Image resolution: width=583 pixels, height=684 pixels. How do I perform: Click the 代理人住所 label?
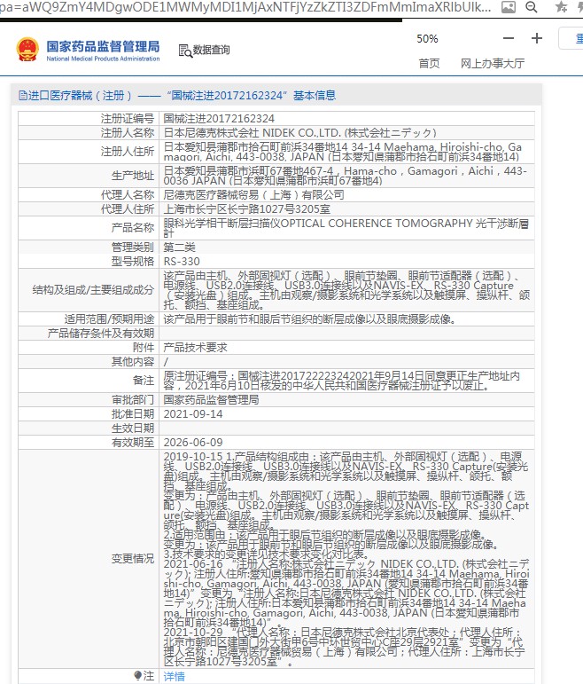pyautogui.click(x=128, y=209)
